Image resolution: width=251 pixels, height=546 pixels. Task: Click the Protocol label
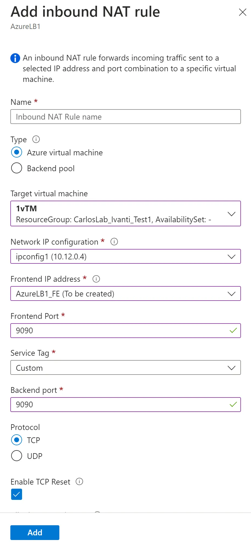point(25,427)
